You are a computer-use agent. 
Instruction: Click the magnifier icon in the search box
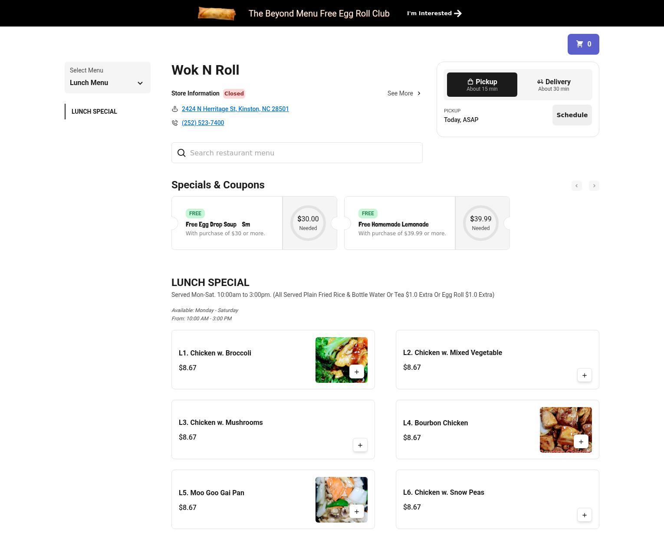pos(181,153)
